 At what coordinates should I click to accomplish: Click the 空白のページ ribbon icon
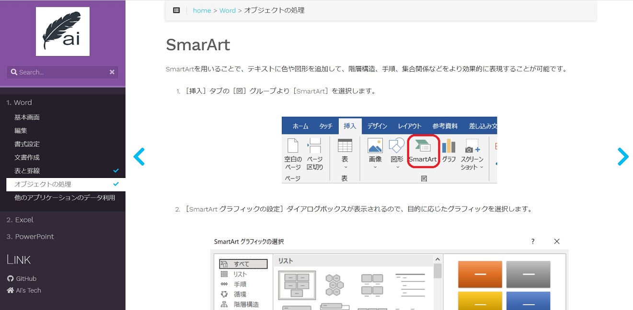pyautogui.click(x=293, y=154)
